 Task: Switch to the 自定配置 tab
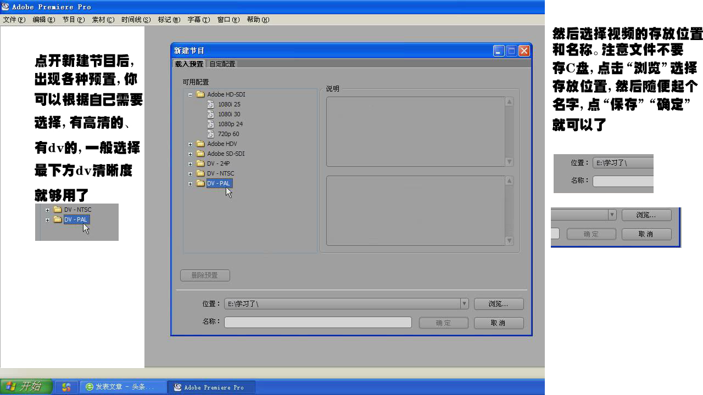point(222,64)
